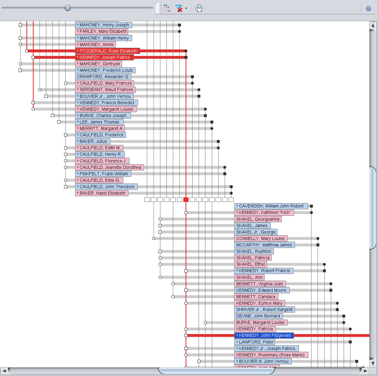Image resolution: width=378 pixels, height=376 pixels.
Task: Select SKAKEL, Georgeanne
Action: click(258, 219)
